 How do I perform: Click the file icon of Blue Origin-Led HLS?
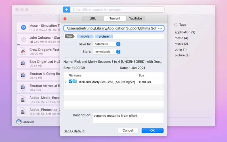click(x=23, y=63)
